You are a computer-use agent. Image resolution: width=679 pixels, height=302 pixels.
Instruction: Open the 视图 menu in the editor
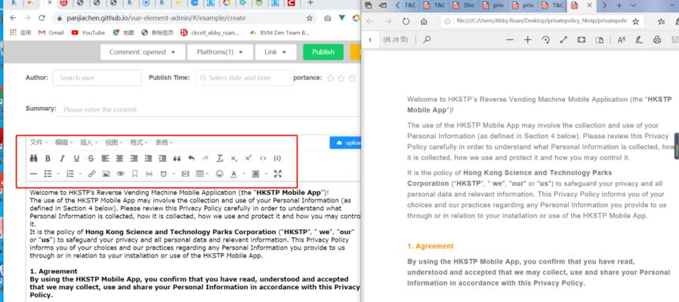point(114,143)
